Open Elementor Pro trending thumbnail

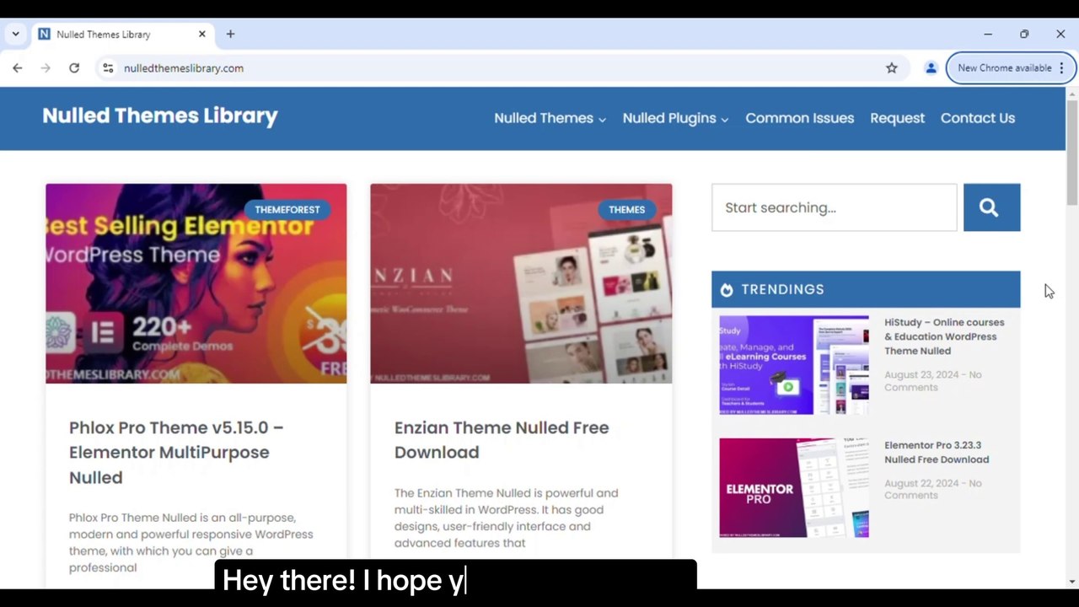point(793,487)
